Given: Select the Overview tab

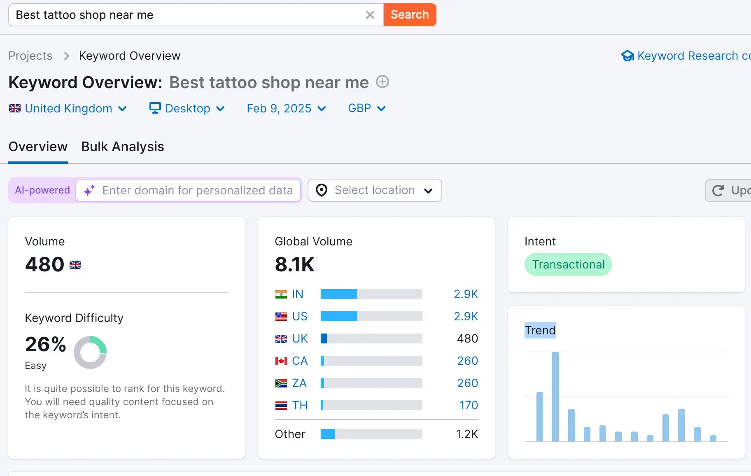Looking at the screenshot, I should tap(38, 147).
